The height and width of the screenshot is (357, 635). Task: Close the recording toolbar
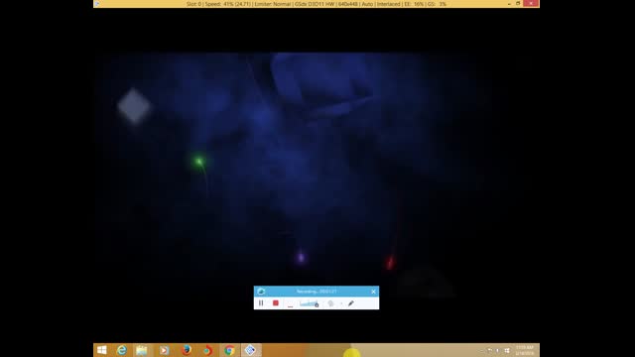click(x=373, y=292)
